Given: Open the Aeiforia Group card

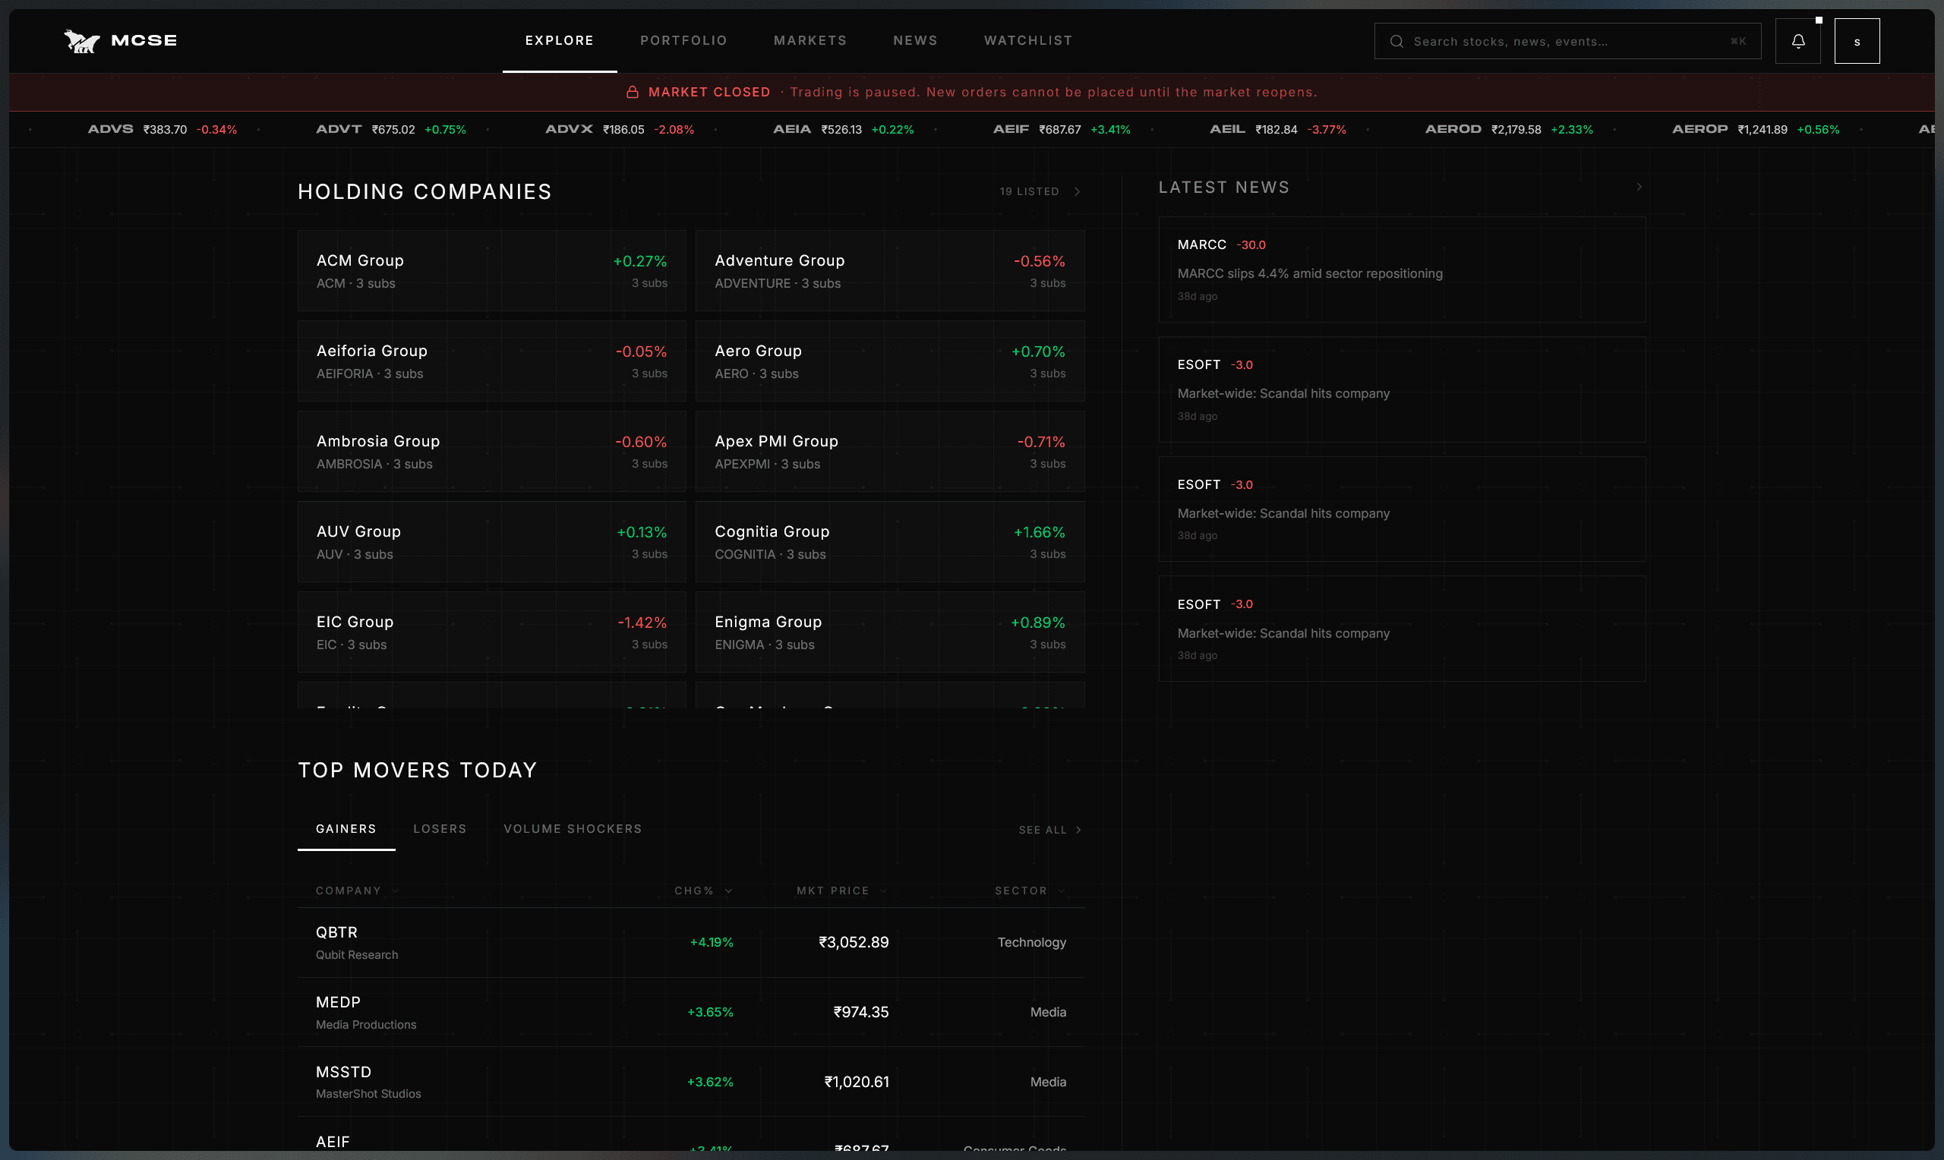Looking at the screenshot, I should point(491,361).
